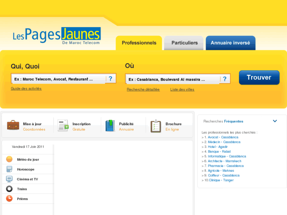The width and height of the screenshot is (287, 215).
Task: Open Mise à jour Coordonnées link
Action: coord(34,127)
